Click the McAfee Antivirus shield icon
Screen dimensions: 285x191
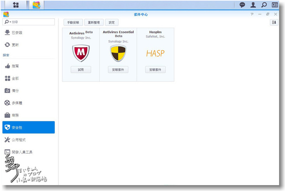81,53
